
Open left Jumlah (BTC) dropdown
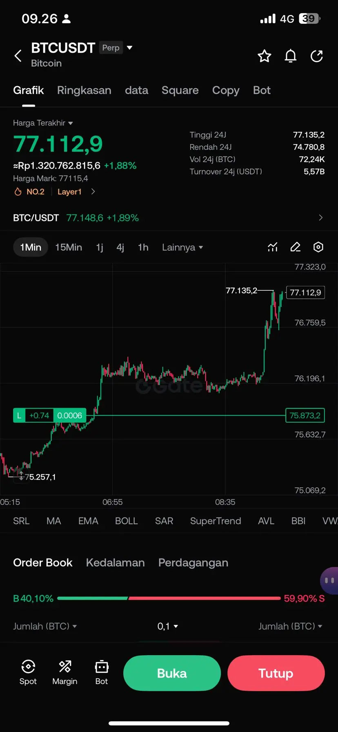(x=45, y=626)
